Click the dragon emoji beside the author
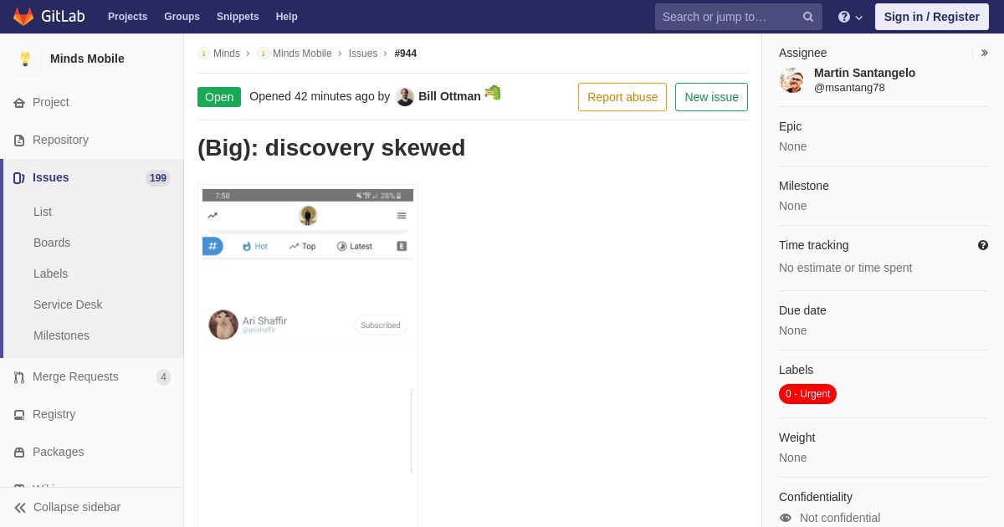 tap(493, 92)
